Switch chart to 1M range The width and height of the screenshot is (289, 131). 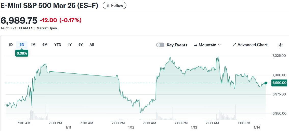(33, 45)
